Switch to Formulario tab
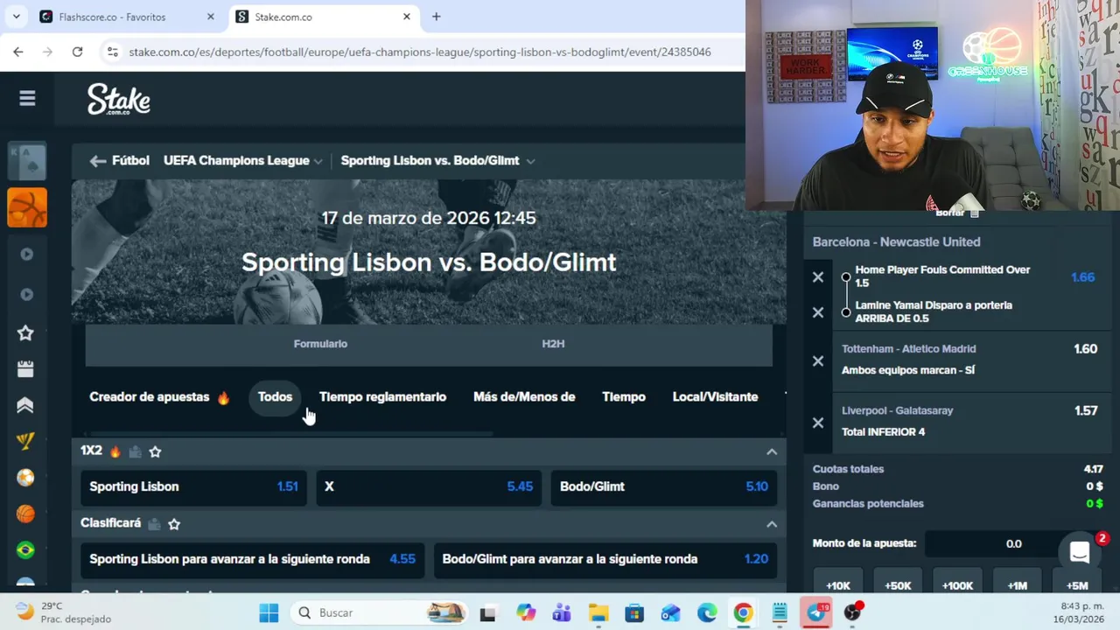This screenshot has height=630, width=1120. (x=320, y=344)
